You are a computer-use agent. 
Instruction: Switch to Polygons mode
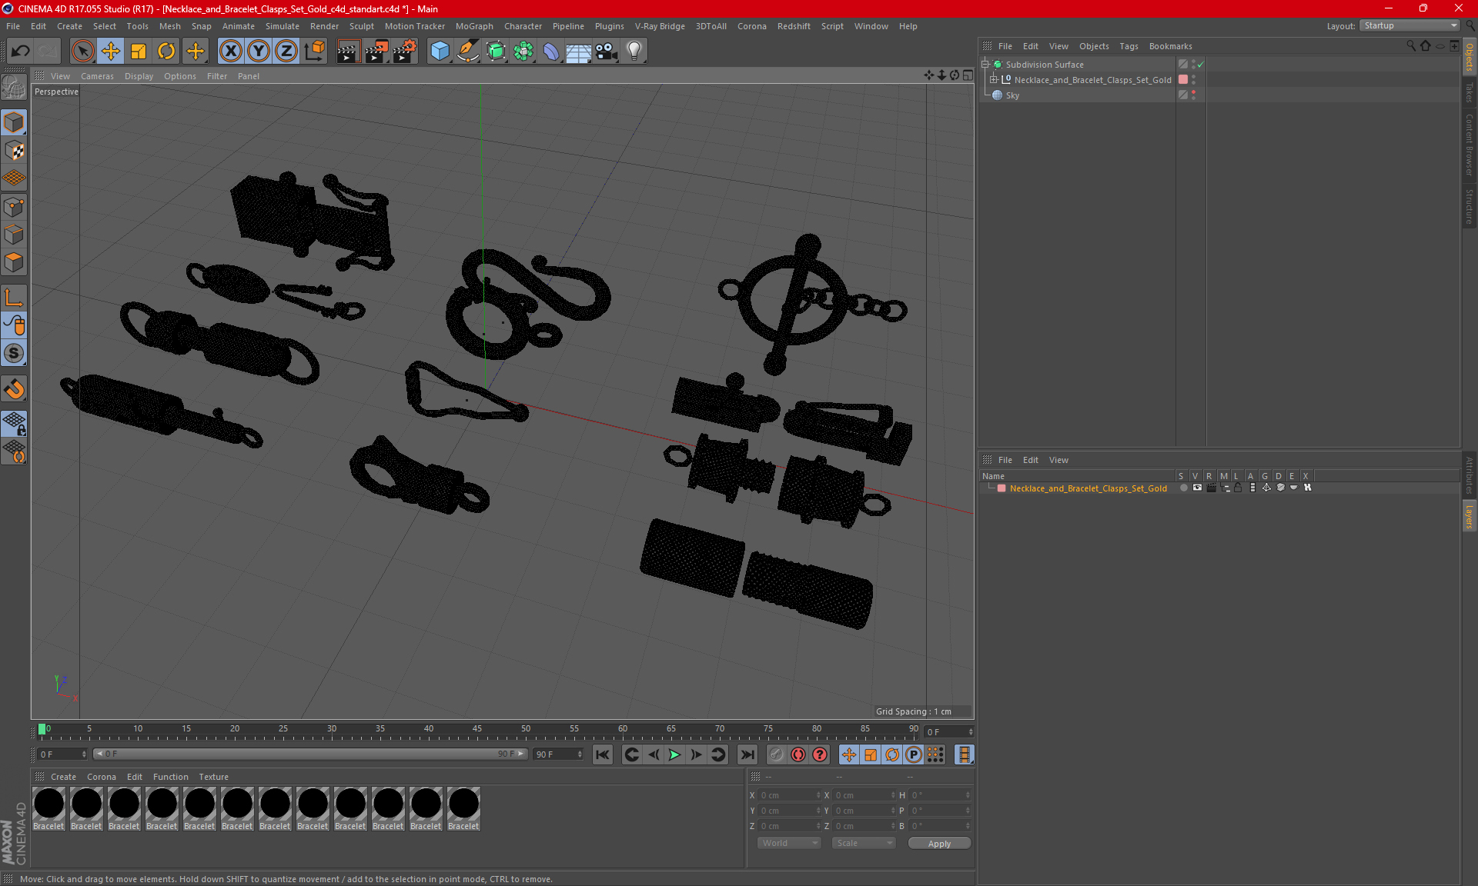14,262
